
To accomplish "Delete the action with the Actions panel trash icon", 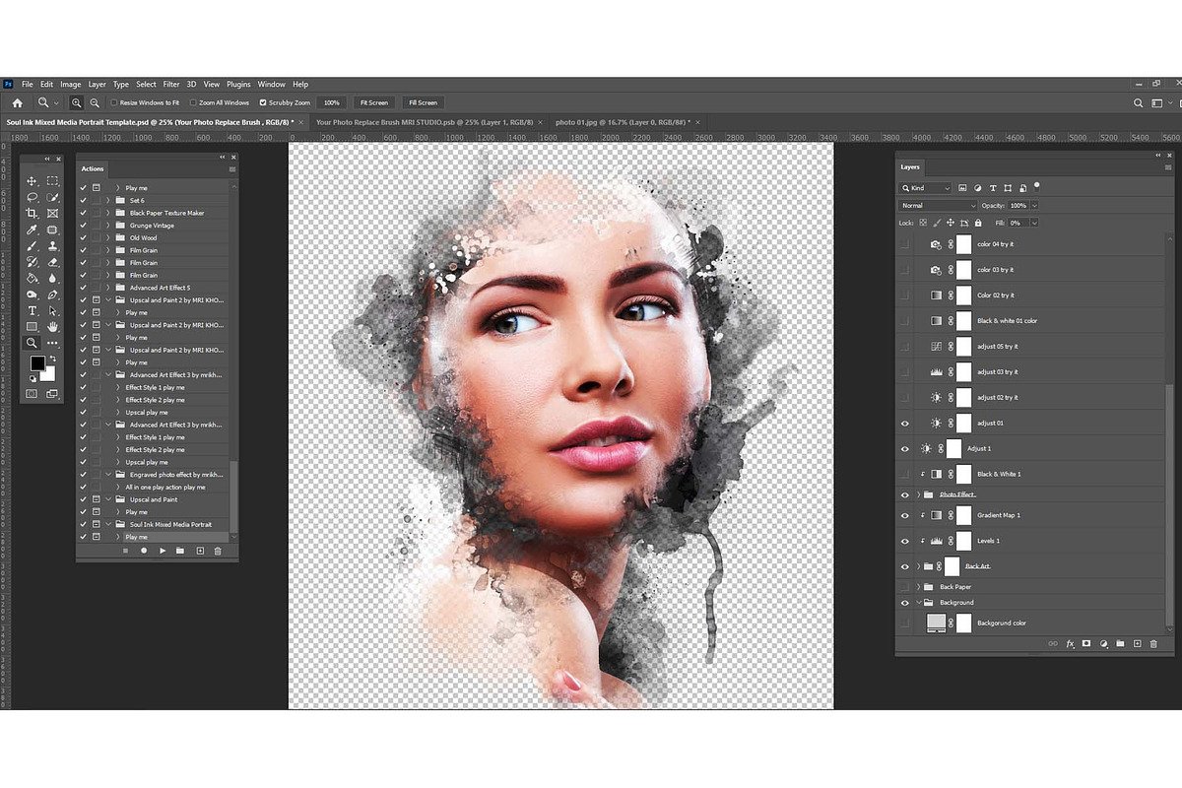I will pos(218,551).
